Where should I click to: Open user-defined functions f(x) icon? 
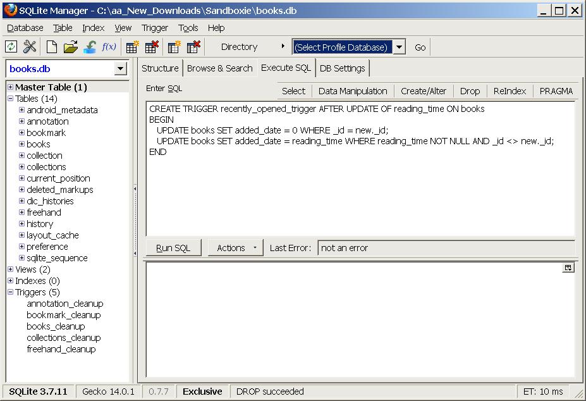point(109,47)
